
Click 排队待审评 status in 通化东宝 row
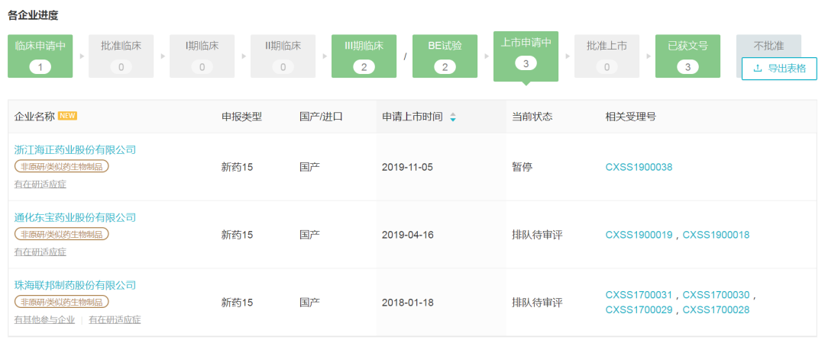point(537,235)
